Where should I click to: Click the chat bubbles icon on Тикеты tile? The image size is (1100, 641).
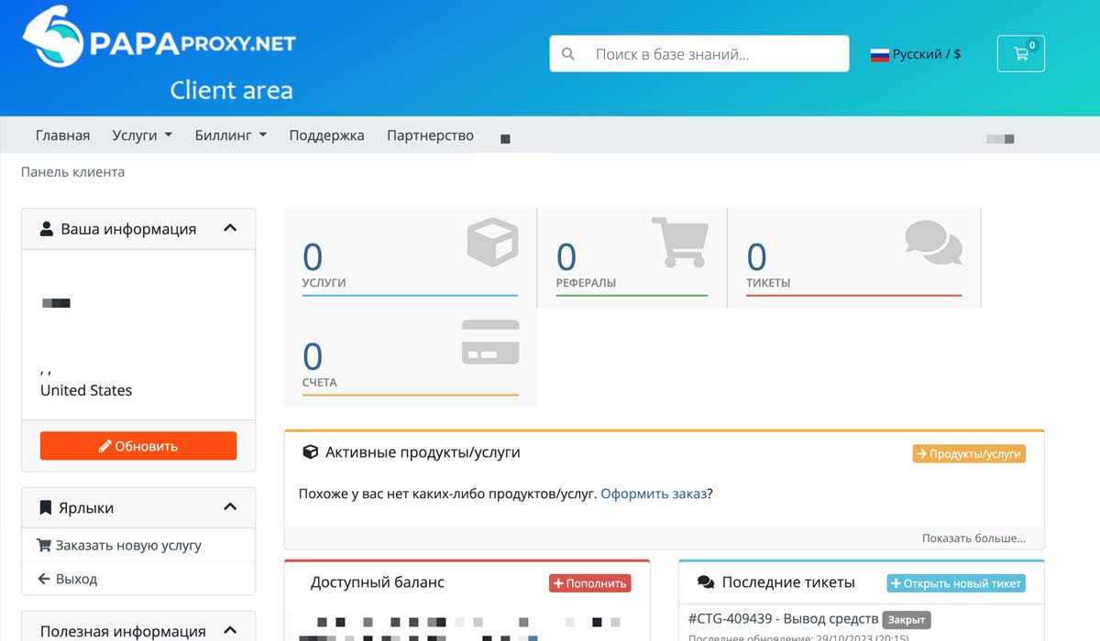tap(933, 242)
